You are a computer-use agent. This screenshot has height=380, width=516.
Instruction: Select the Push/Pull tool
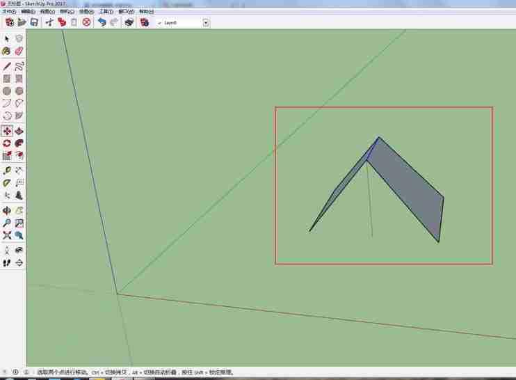pos(19,131)
